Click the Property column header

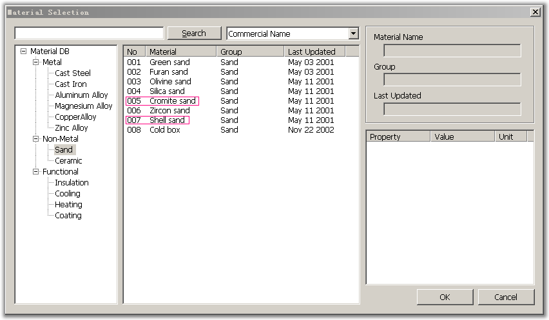click(398, 136)
